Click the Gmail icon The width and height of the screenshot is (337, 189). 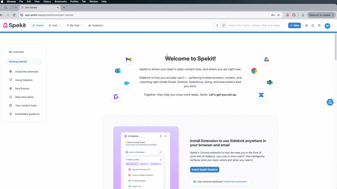click(x=128, y=59)
